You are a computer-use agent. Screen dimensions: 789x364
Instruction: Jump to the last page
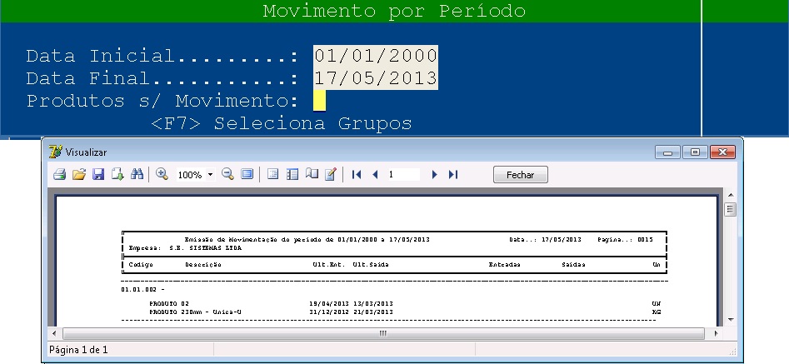point(453,175)
